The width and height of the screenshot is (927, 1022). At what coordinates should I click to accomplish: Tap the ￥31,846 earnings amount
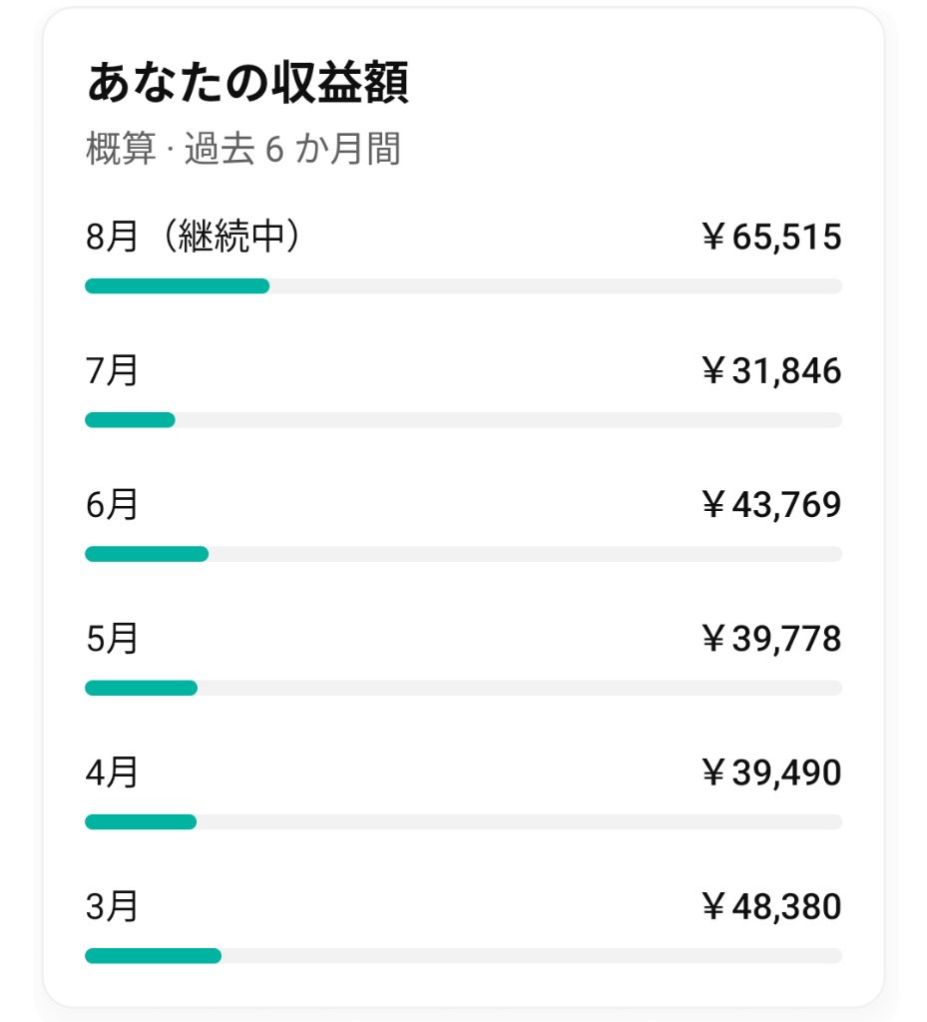pos(771,371)
